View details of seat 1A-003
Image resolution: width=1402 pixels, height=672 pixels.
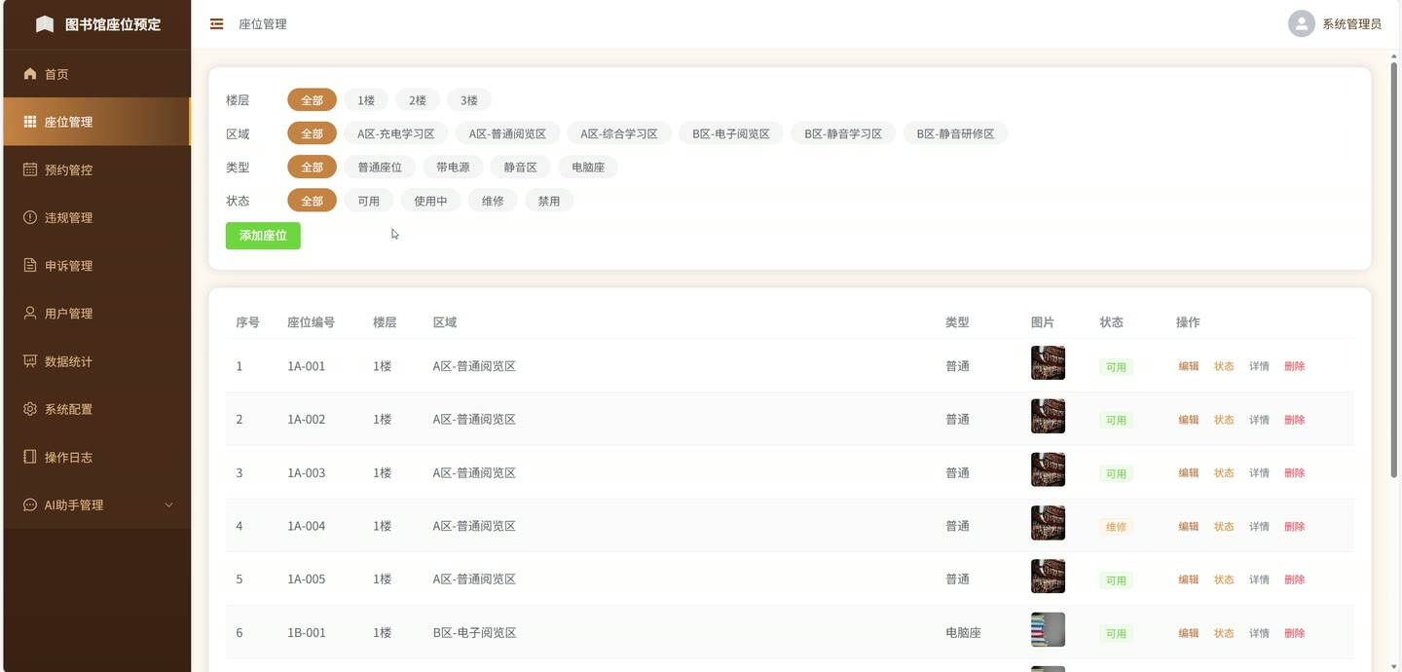point(1259,472)
